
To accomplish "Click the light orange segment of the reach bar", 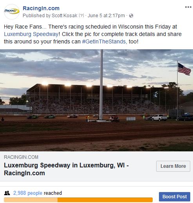I will tap(31, 200).
